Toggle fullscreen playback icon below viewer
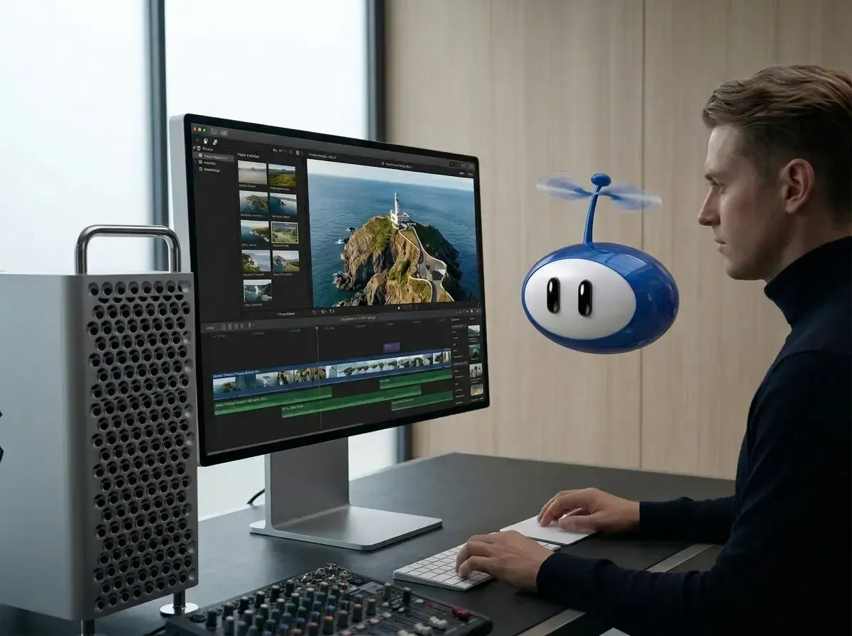 coord(479,304)
